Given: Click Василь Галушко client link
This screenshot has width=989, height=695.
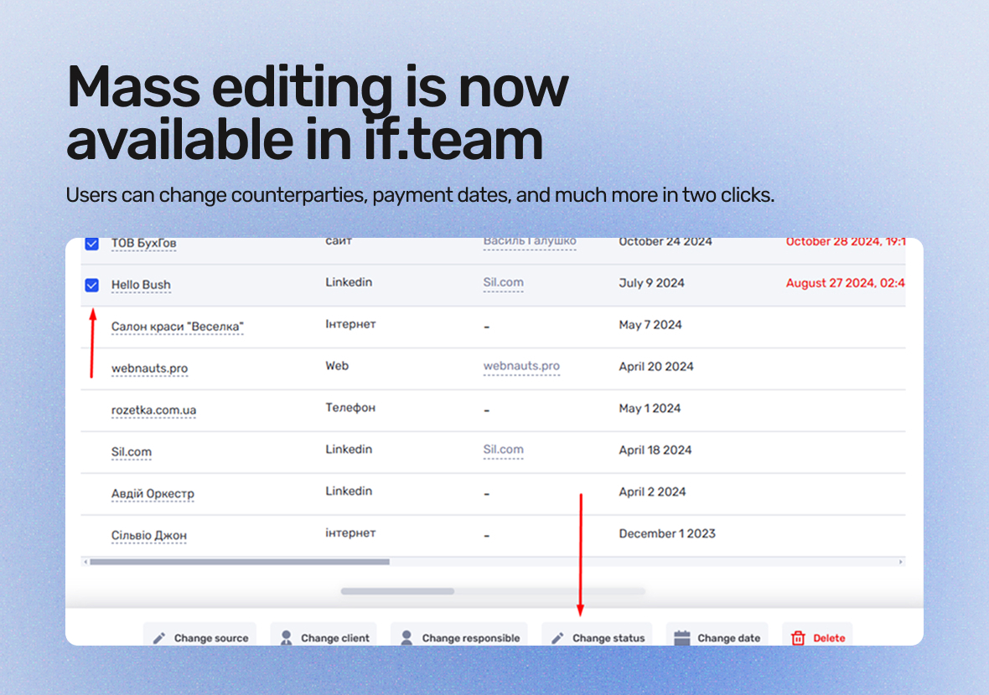Looking at the screenshot, I should point(530,242).
